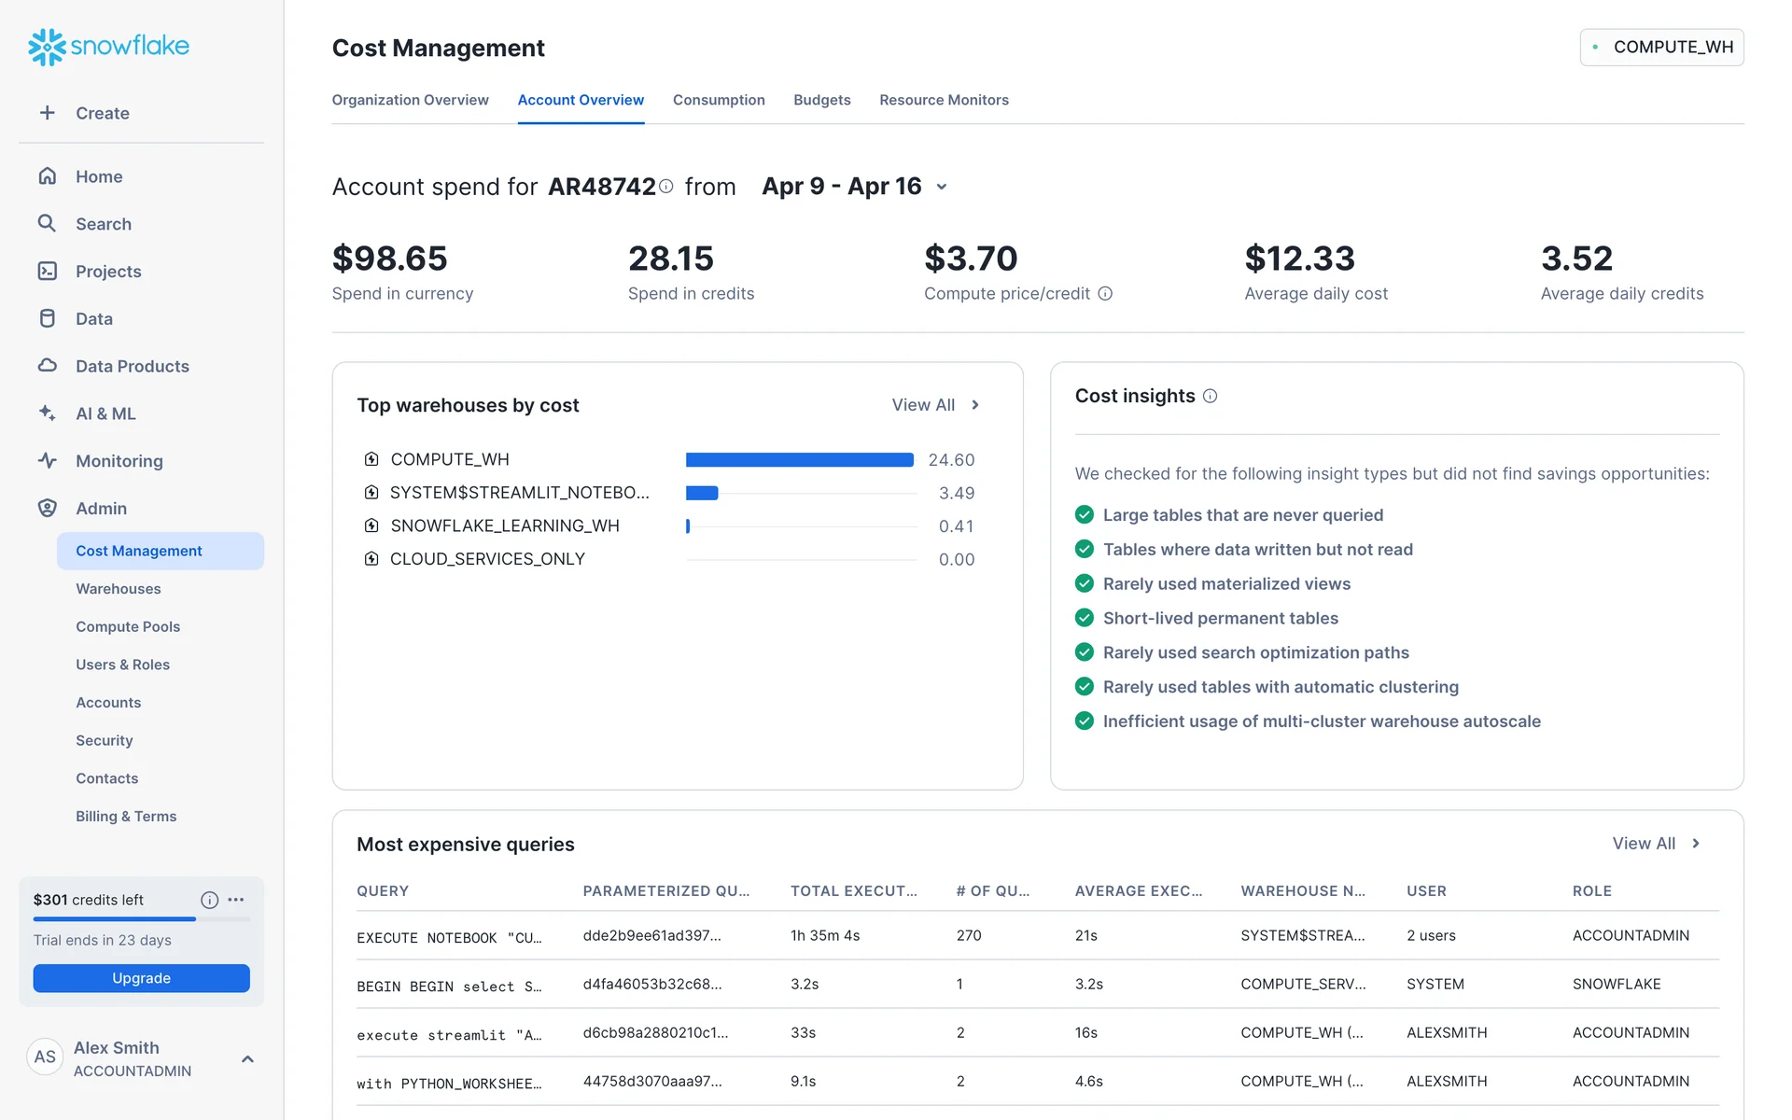Open AI & ML sparkle icon

pyautogui.click(x=48, y=413)
